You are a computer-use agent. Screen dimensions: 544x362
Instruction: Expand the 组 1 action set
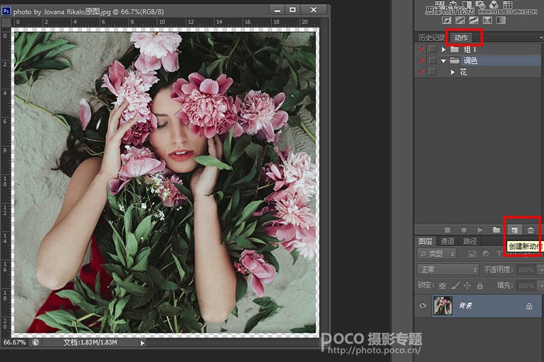tap(443, 50)
